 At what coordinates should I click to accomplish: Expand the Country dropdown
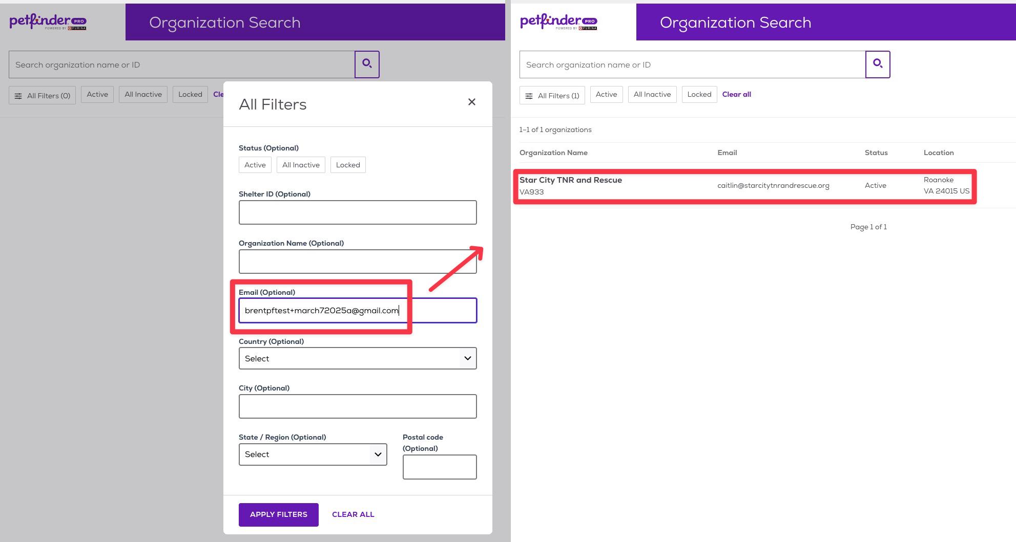coord(357,358)
